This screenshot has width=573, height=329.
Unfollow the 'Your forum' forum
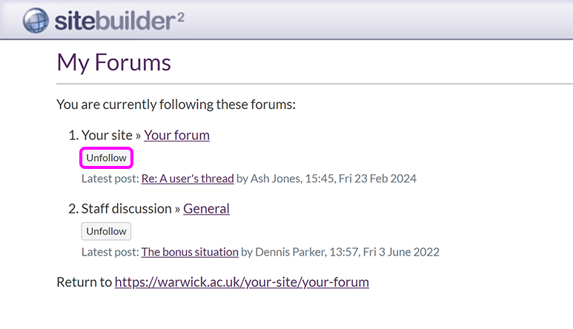click(x=106, y=158)
